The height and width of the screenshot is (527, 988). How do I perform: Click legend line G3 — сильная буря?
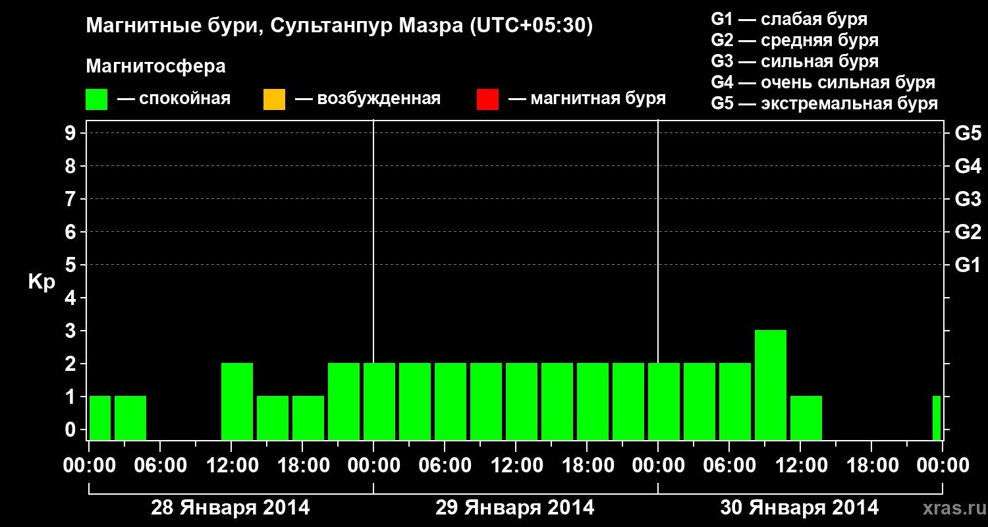[x=795, y=61]
